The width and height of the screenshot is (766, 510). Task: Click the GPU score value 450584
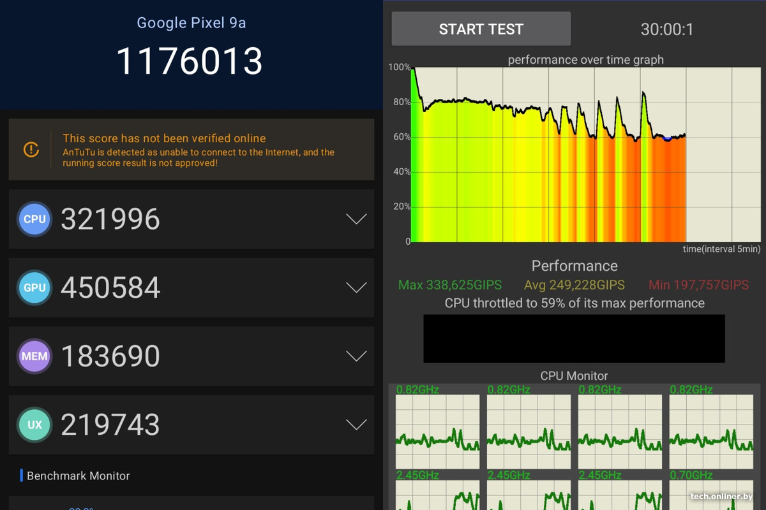110,288
